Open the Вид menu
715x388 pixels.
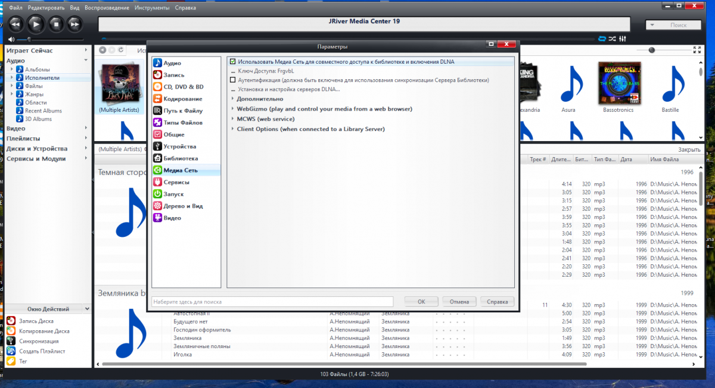(74, 8)
